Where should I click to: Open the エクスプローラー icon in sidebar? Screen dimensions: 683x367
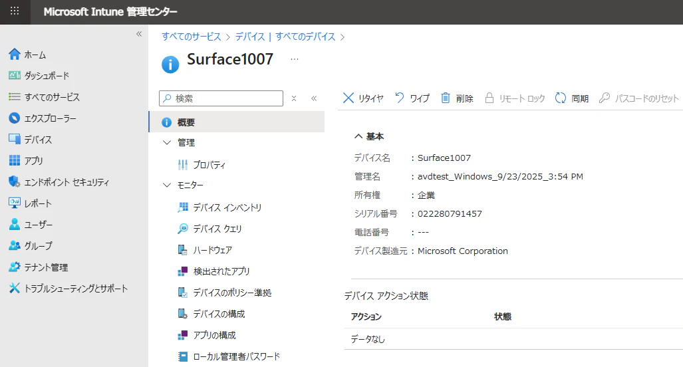15,118
